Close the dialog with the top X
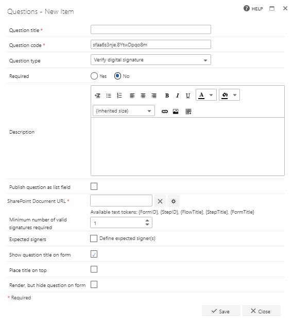 point(285,8)
